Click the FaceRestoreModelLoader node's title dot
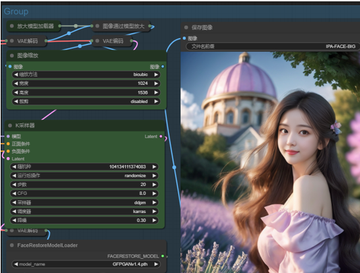The height and width of the screenshot is (273, 360). pyautogui.click(x=12, y=245)
